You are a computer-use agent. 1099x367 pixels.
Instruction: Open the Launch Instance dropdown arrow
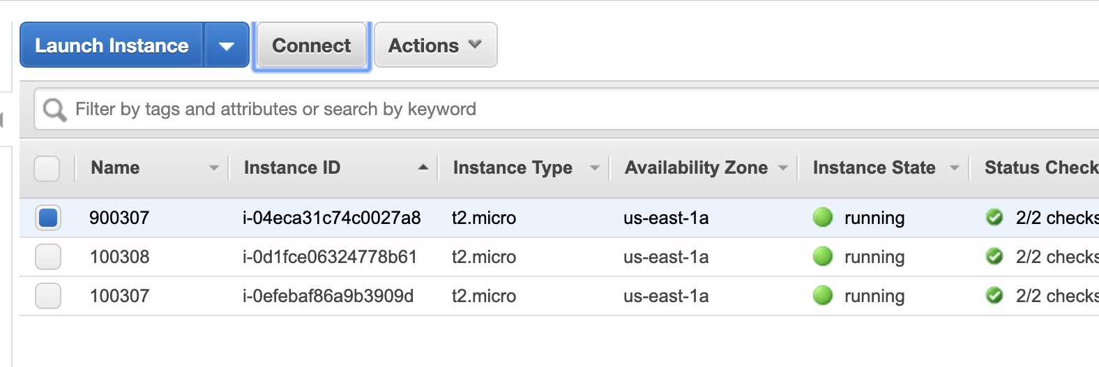click(226, 46)
